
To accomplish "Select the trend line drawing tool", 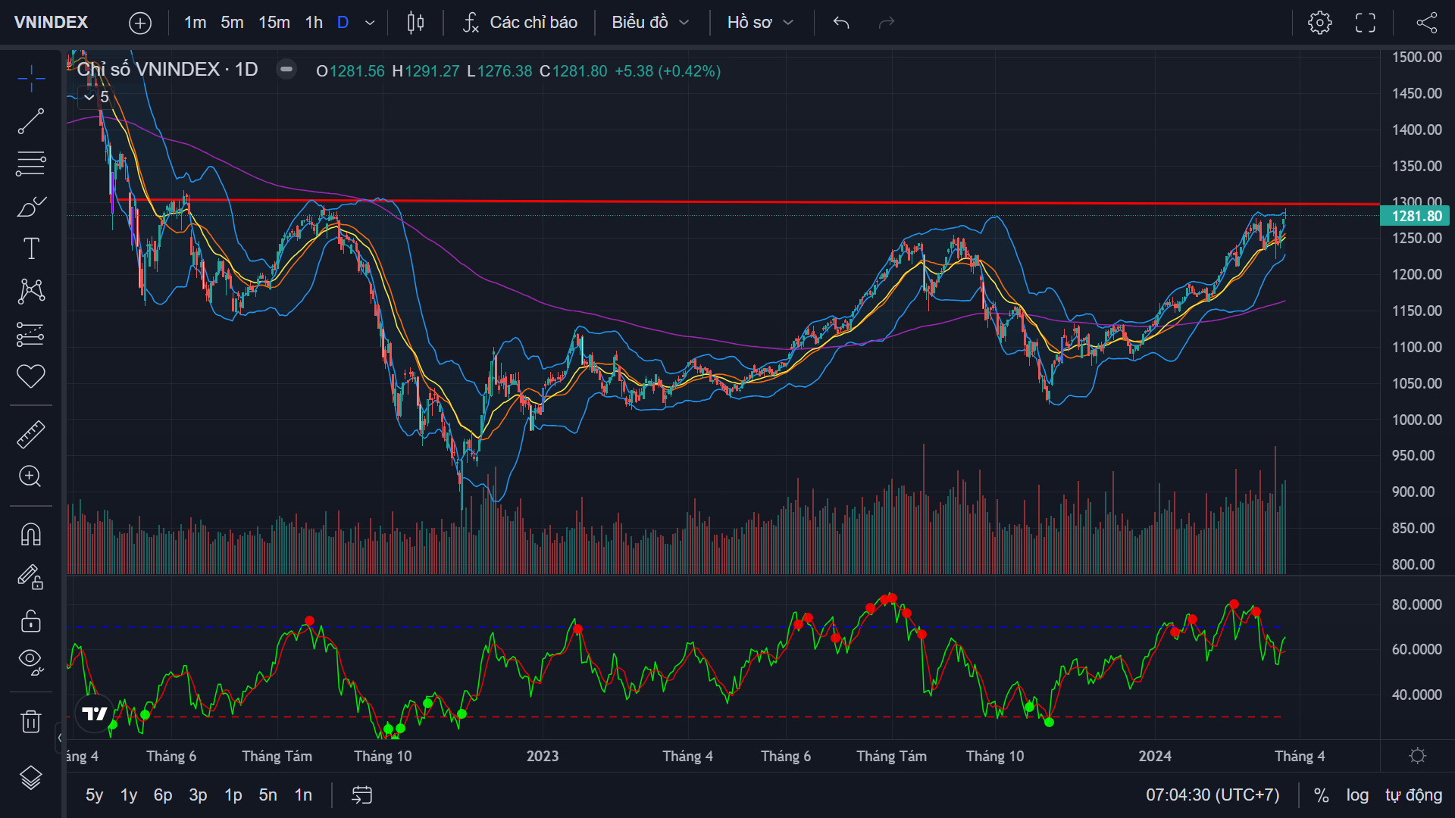I will coord(31,121).
